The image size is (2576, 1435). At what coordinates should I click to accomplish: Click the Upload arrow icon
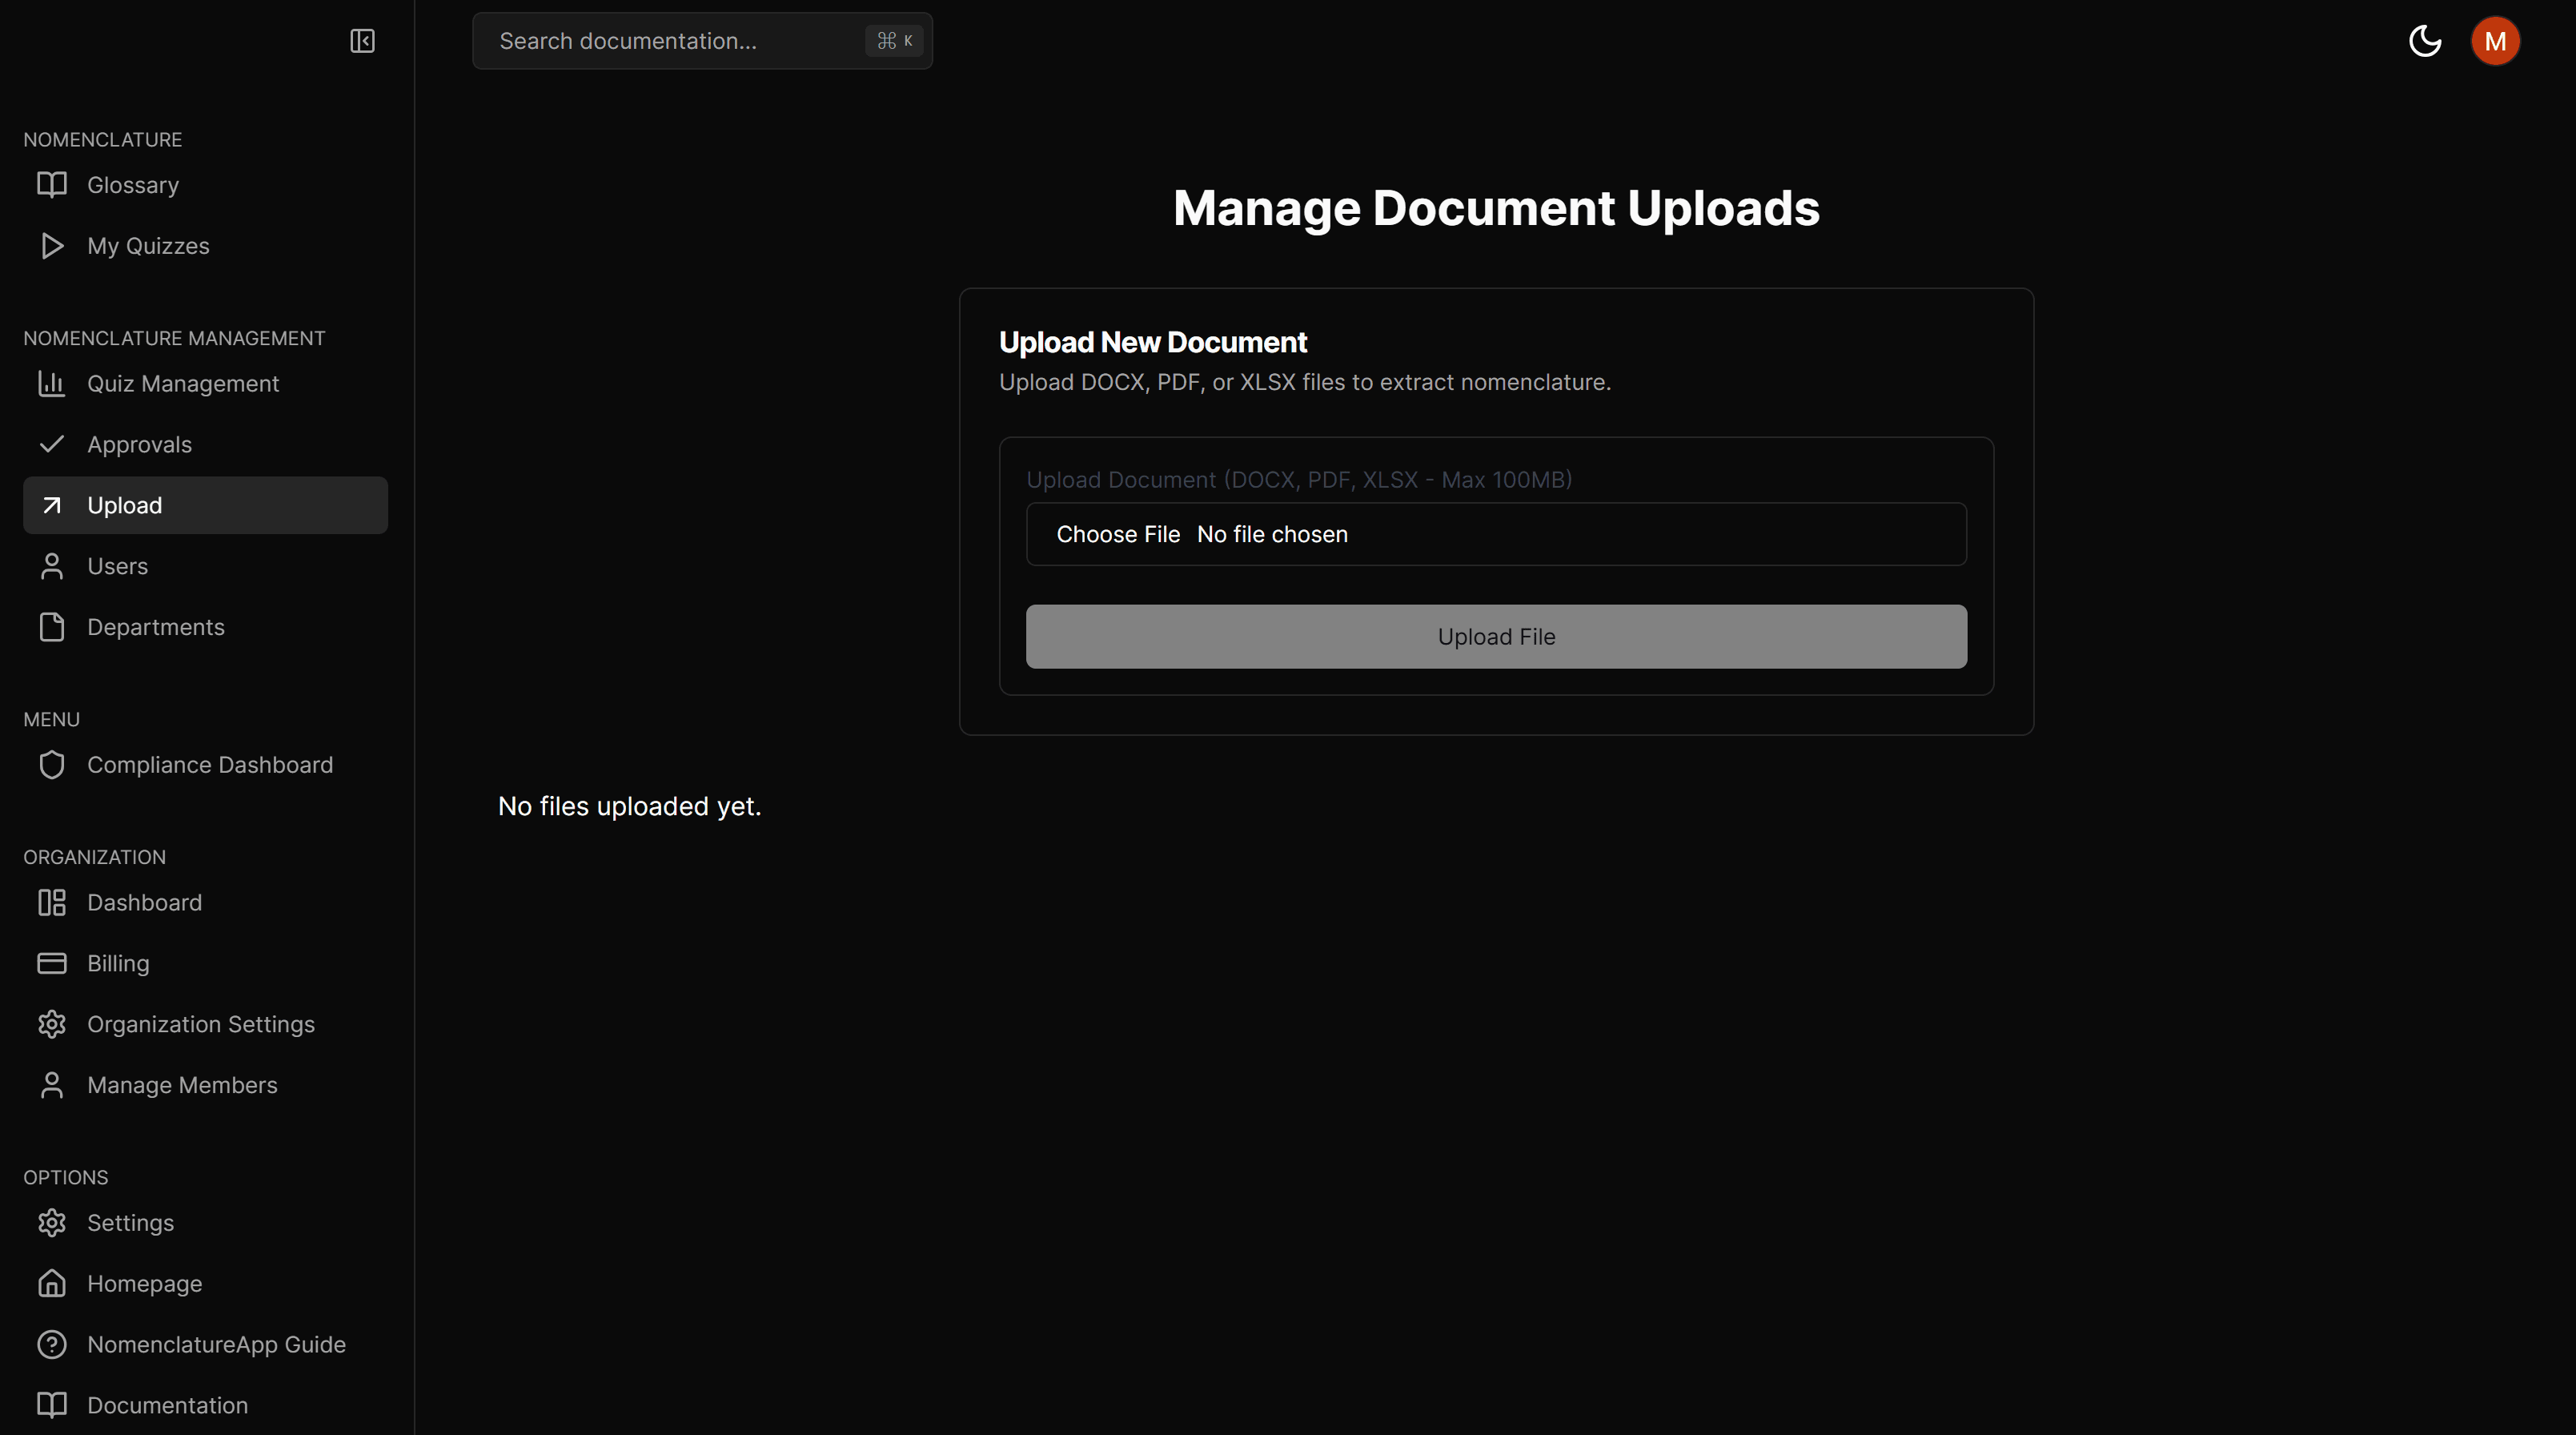(52, 504)
